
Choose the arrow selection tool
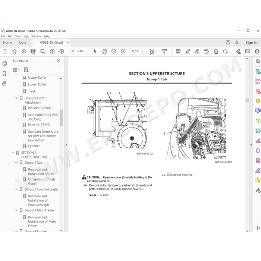click(x=95, y=51)
